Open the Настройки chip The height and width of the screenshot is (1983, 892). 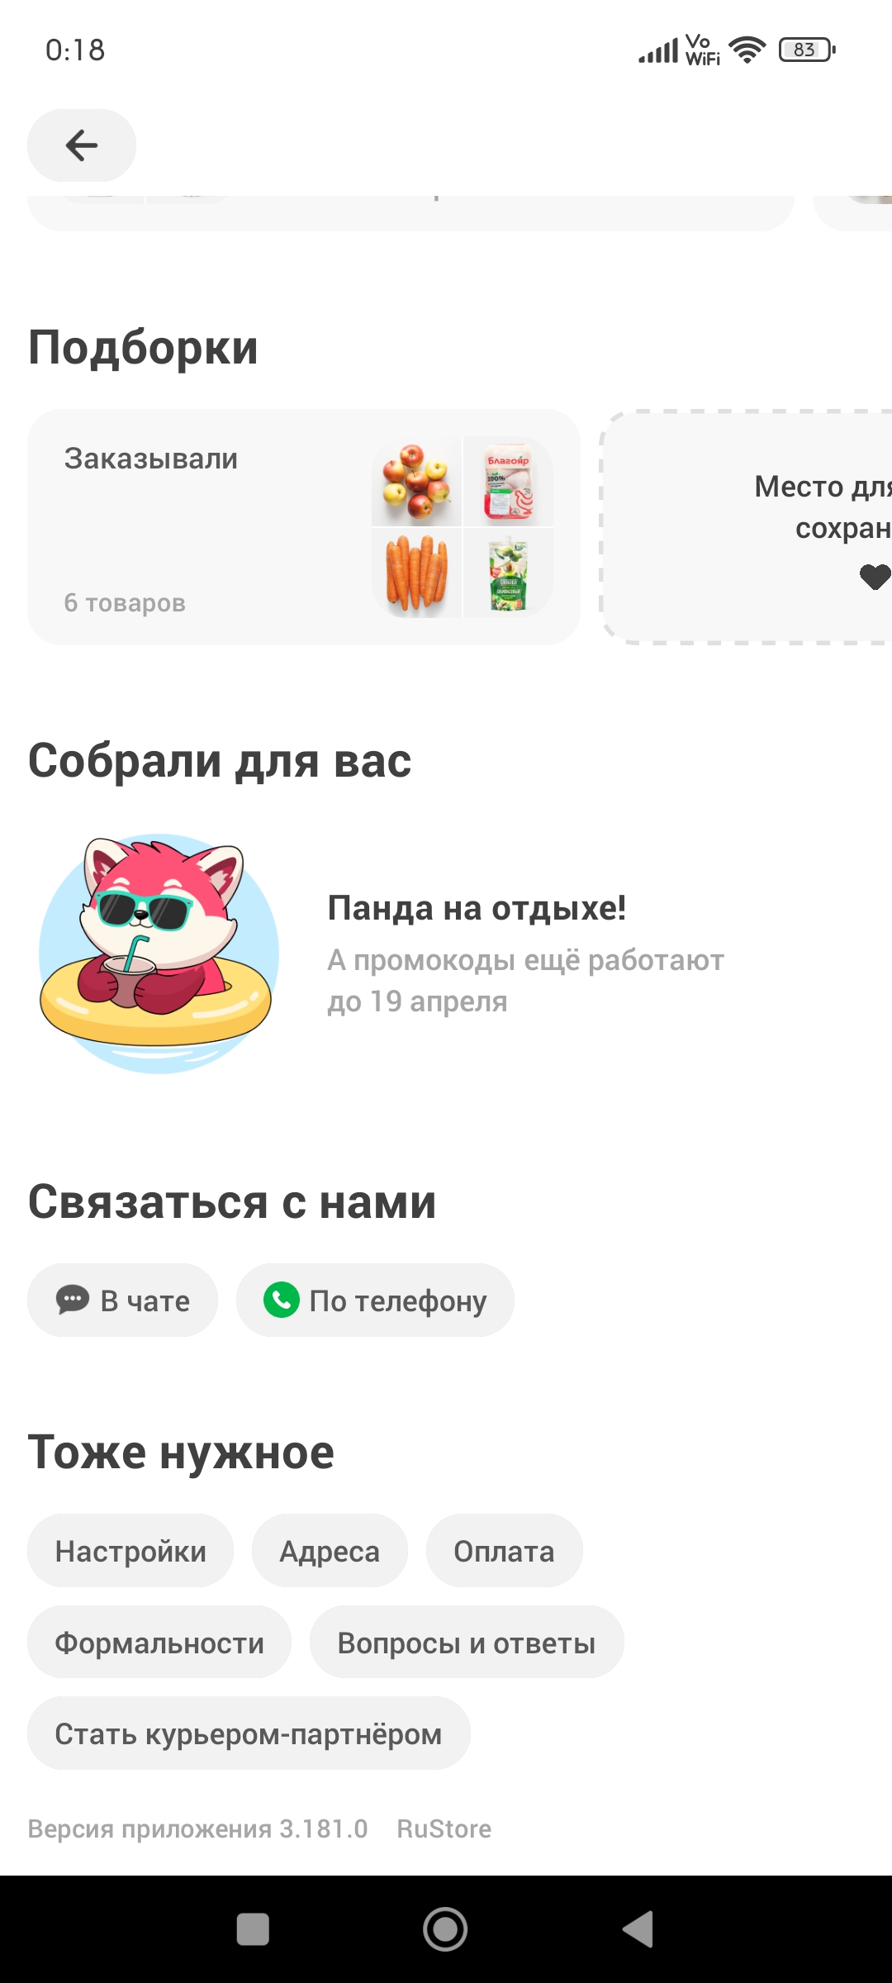130,1551
